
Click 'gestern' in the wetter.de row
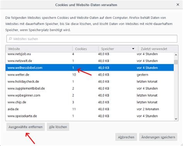pyautogui.click(x=142, y=75)
